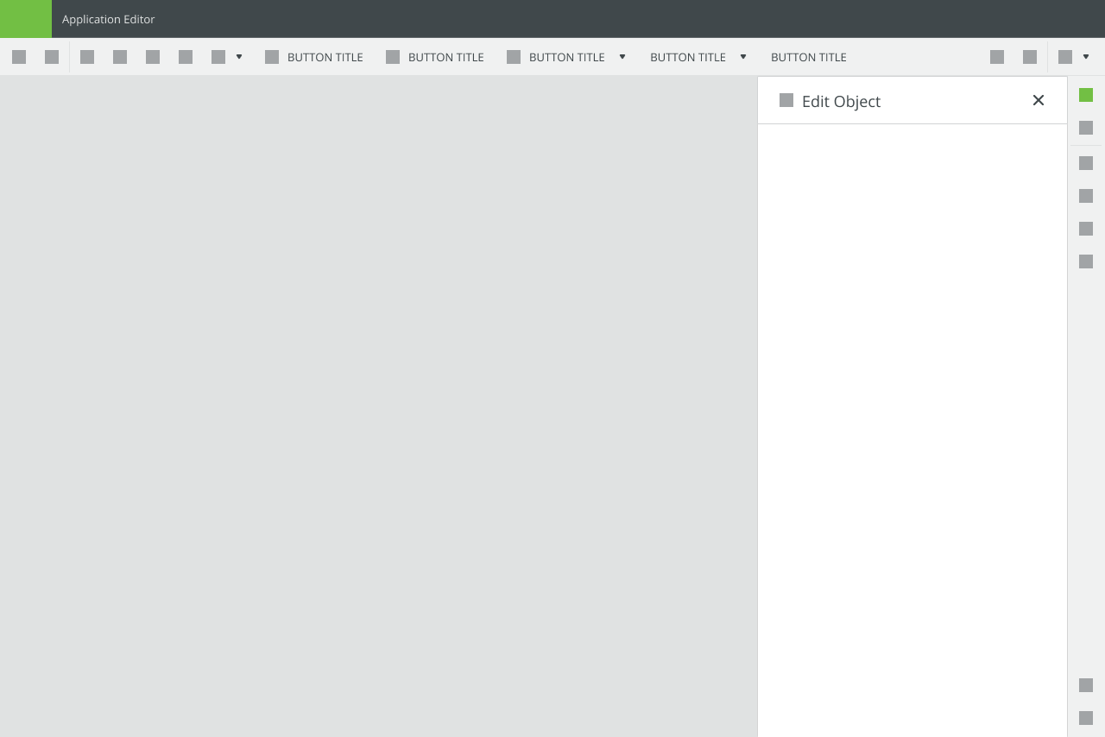Click the fourth BUTTON TITLE without icon, with arrow
This screenshot has width=1105, height=737.
click(688, 57)
